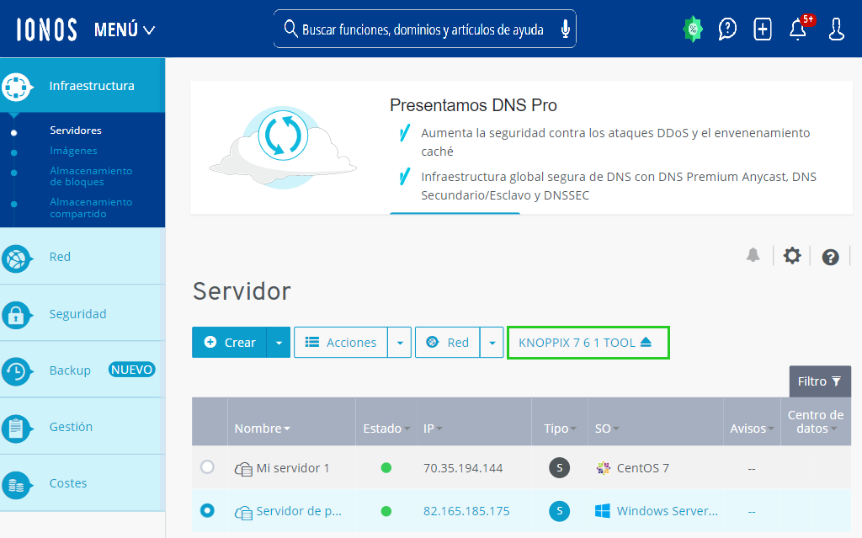Click the Seguridad padlock icon

click(16, 315)
